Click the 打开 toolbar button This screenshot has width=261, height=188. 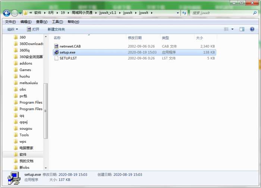tap(33, 29)
